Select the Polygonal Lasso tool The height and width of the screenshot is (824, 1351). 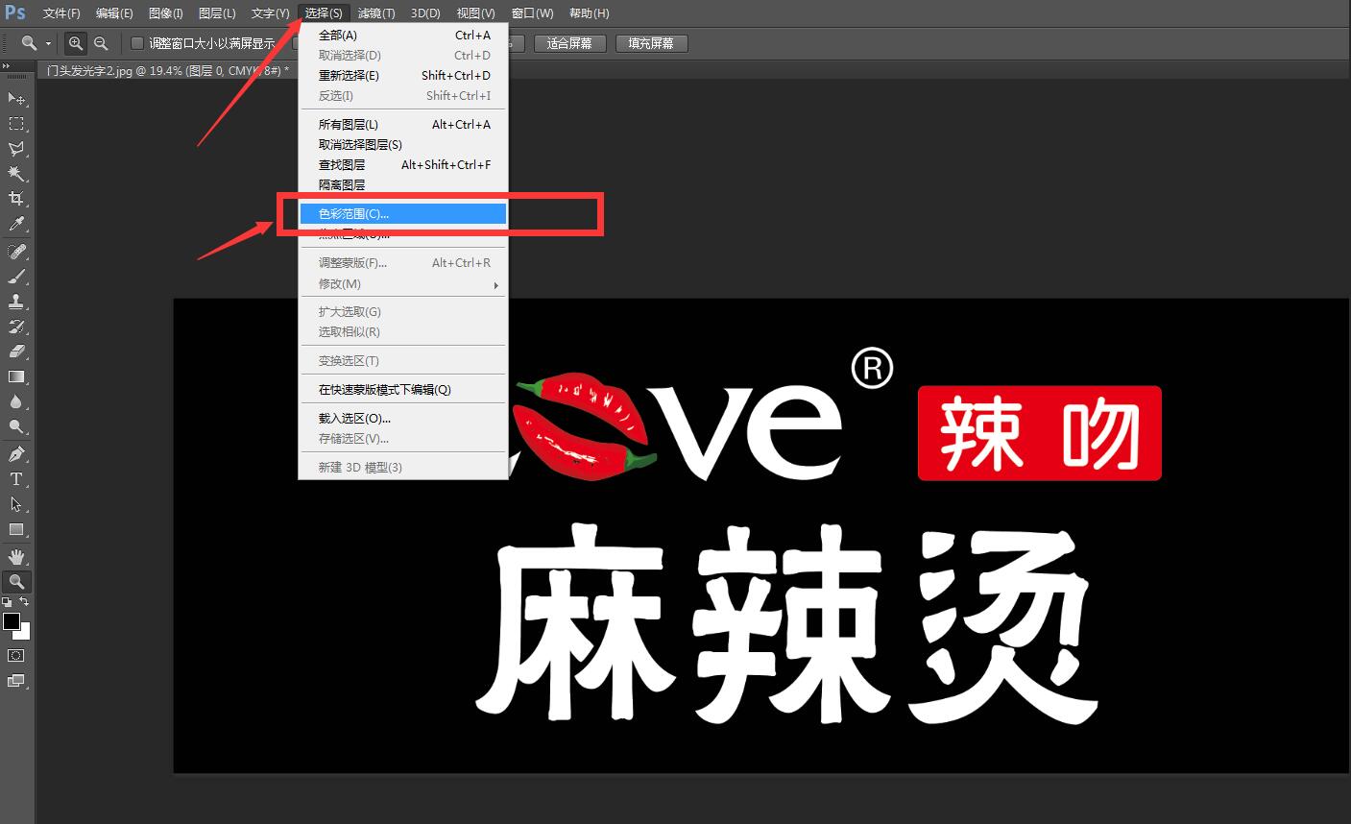[16, 149]
